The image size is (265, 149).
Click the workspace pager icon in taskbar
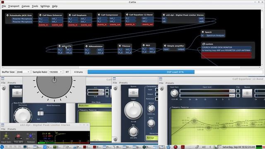(x=161, y=147)
